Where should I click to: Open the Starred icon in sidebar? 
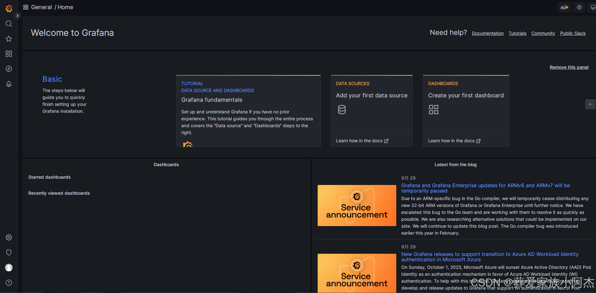9,39
